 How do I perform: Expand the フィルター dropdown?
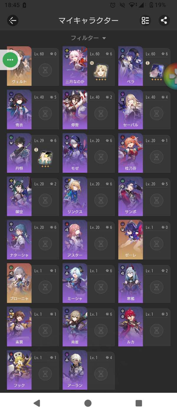coord(88,38)
